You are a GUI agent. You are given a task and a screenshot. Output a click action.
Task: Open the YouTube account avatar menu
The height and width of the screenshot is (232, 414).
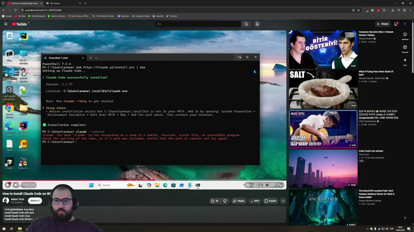pyautogui.click(x=405, y=24)
